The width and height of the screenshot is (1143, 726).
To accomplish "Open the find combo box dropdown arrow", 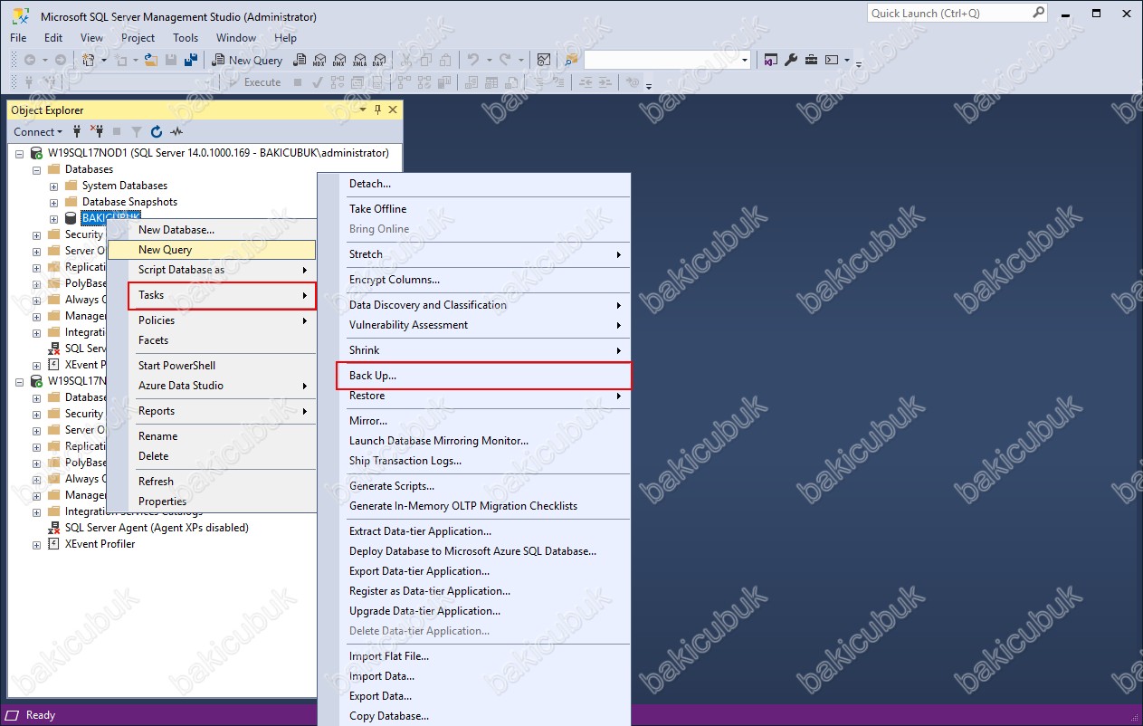I will 745,60.
